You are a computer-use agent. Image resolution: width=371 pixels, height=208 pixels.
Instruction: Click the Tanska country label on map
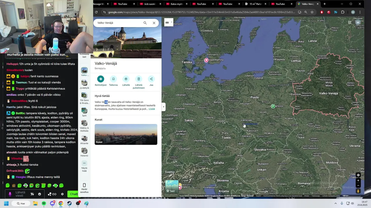tap(187, 62)
